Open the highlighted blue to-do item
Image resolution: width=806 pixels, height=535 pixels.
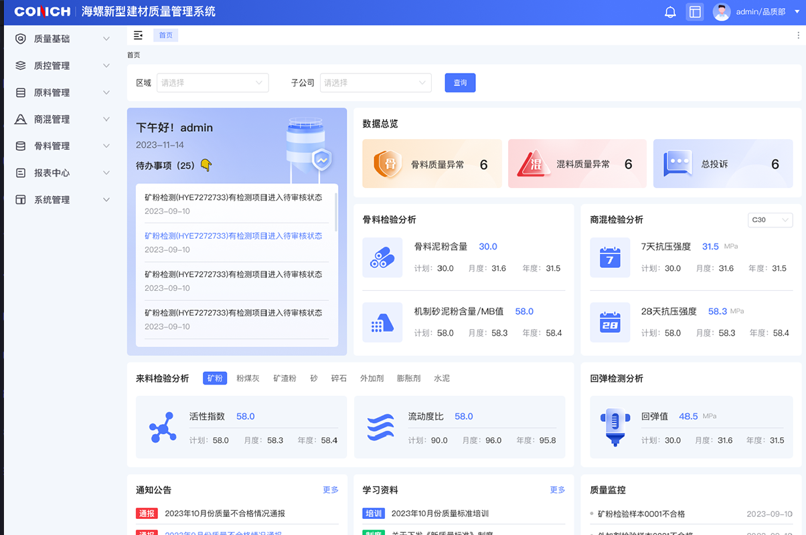[233, 236]
